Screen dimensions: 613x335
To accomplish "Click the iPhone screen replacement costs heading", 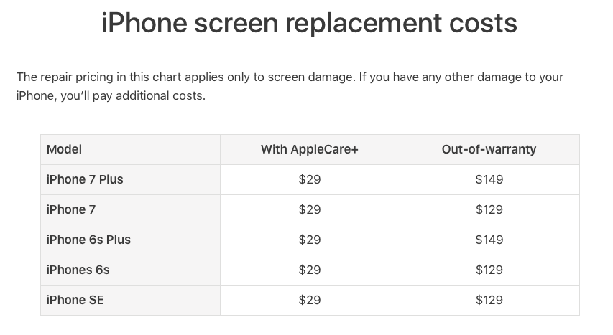I will click(309, 23).
